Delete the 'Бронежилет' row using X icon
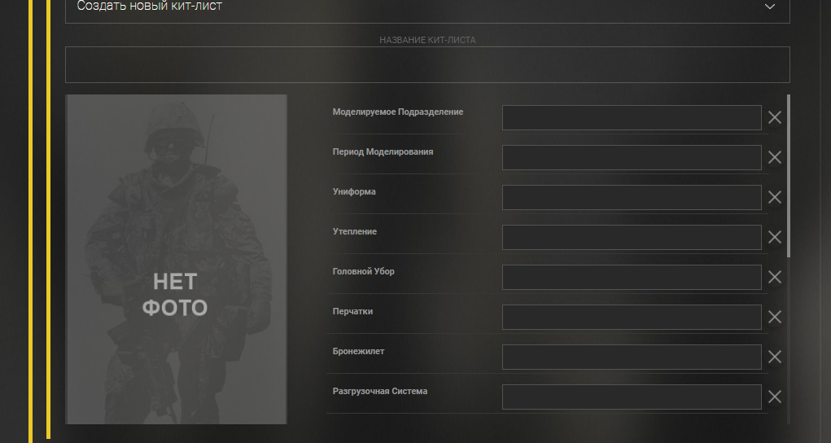 [x=774, y=357]
